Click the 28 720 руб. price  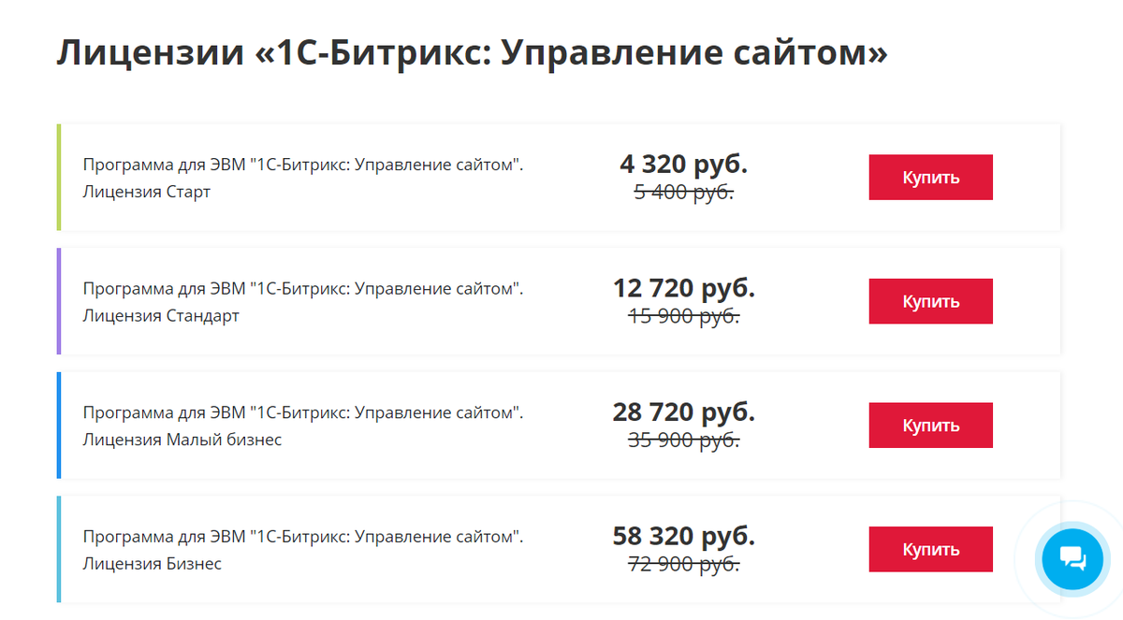[x=683, y=411]
